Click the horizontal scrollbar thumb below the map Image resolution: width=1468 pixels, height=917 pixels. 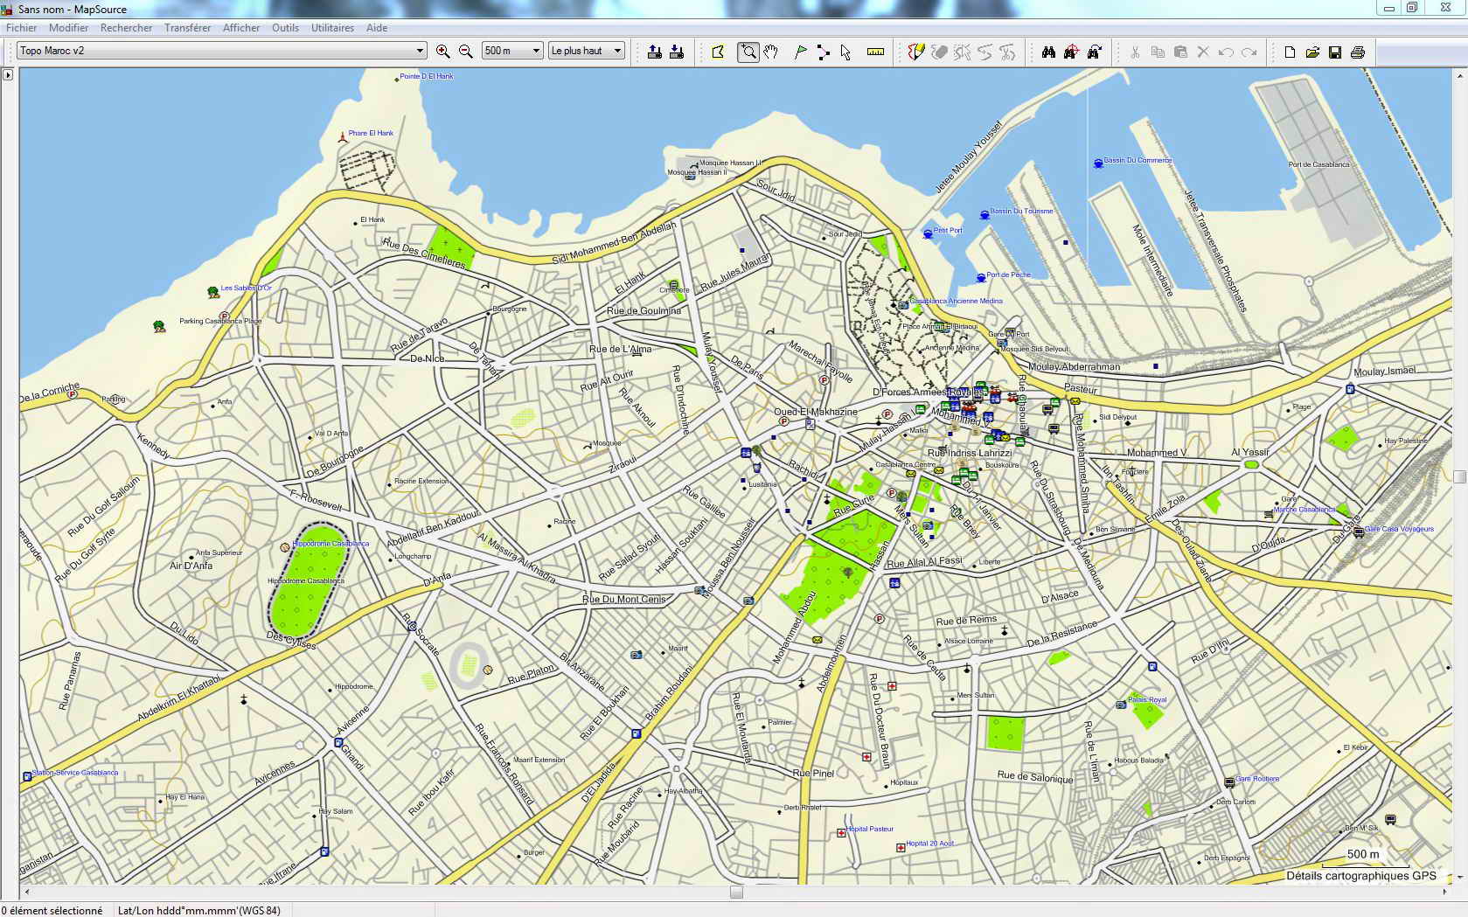coord(736,893)
